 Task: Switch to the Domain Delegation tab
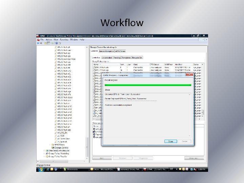click(x=106, y=51)
